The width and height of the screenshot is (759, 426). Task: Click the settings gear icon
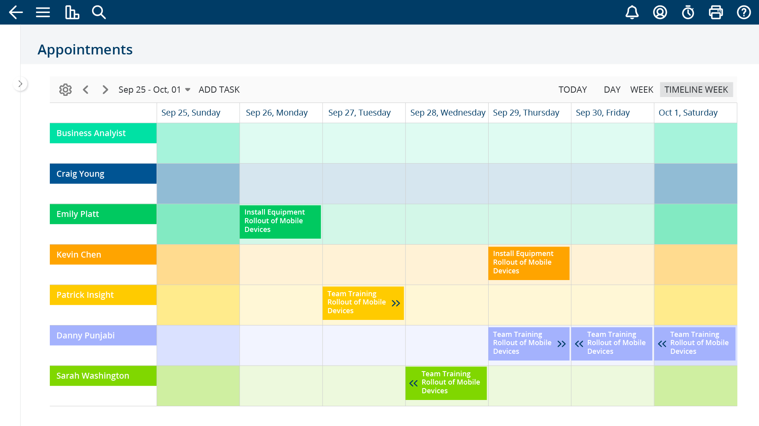pyautogui.click(x=65, y=90)
